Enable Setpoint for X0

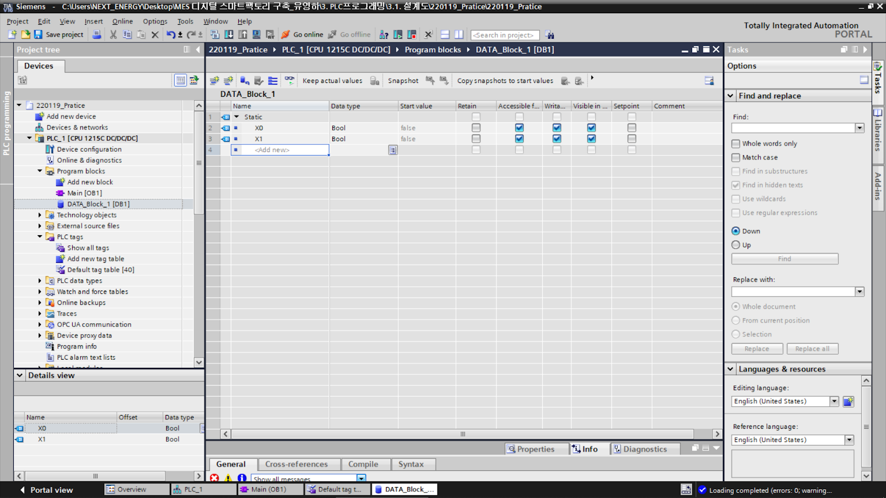pos(632,128)
